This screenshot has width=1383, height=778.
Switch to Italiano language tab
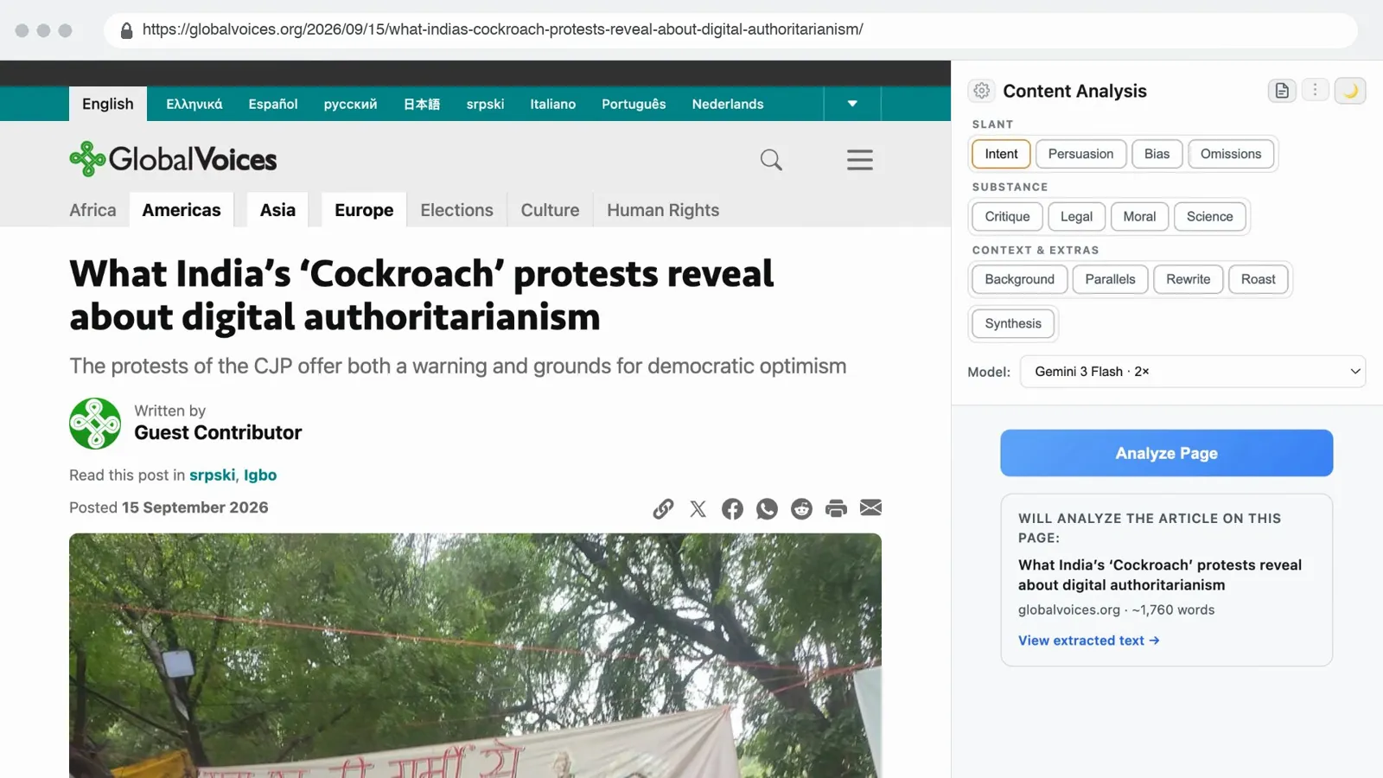coord(552,104)
